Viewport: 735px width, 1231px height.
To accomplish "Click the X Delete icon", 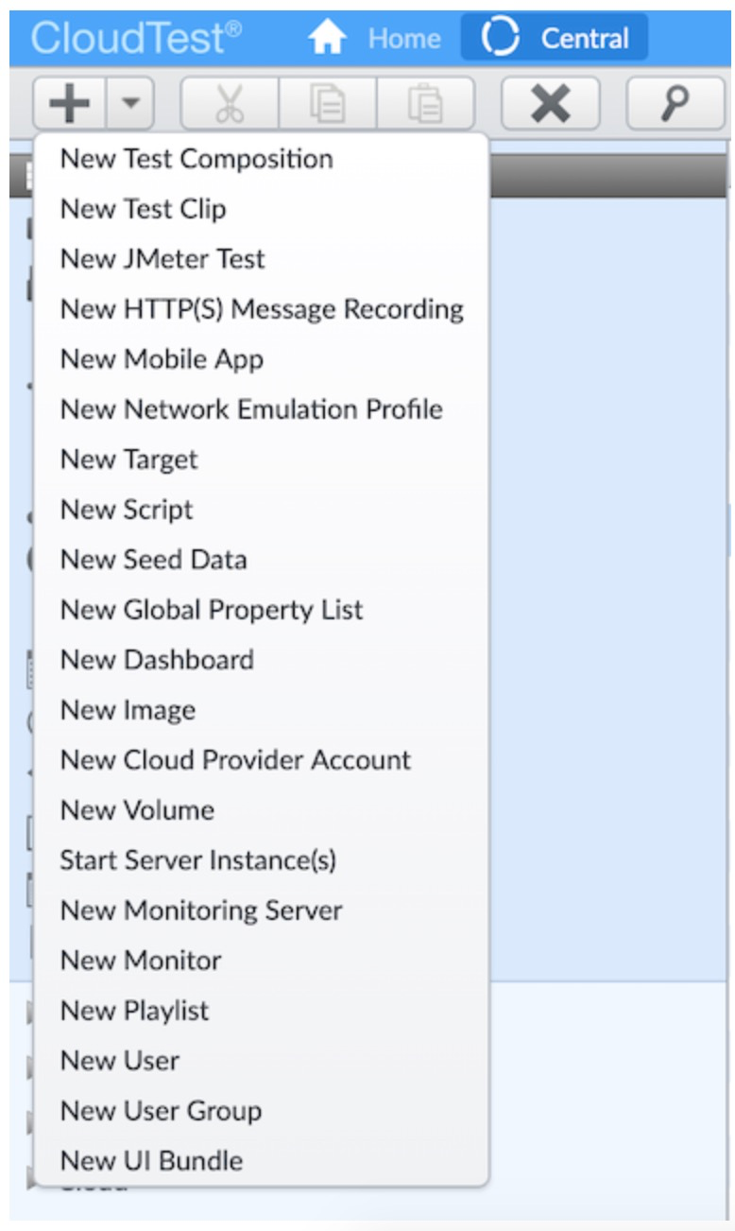I will point(550,105).
